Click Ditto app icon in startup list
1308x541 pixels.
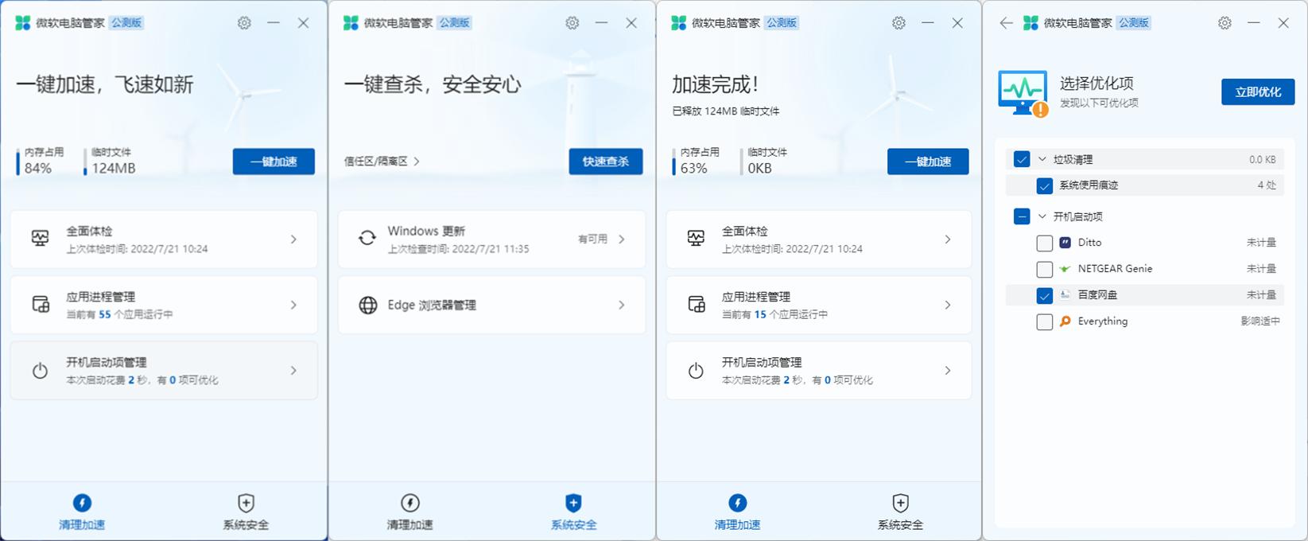[1065, 243]
